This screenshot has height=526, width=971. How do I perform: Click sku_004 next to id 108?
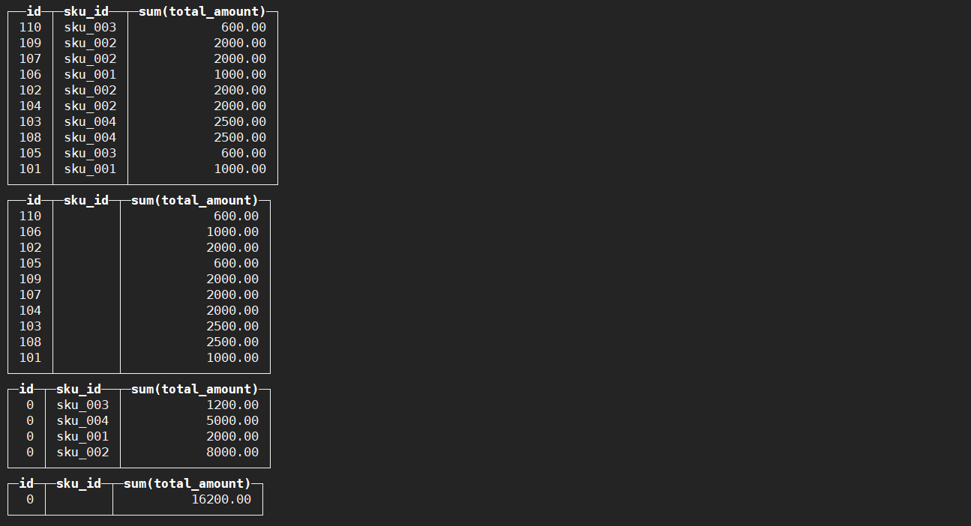coord(90,137)
